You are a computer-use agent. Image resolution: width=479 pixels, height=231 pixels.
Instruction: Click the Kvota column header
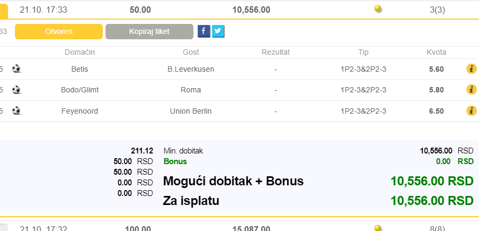(436, 52)
